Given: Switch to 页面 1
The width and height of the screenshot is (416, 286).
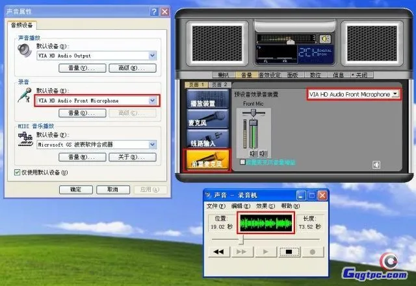Looking at the screenshot, I should click(196, 85).
